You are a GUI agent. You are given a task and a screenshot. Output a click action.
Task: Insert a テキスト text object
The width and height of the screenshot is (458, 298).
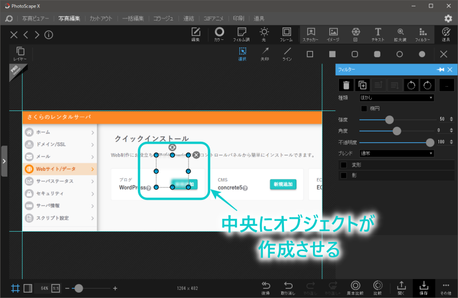point(378,34)
